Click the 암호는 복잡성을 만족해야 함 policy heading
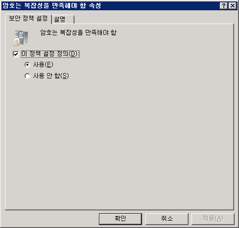This screenshot has width=239, height=228. (78, 33)
